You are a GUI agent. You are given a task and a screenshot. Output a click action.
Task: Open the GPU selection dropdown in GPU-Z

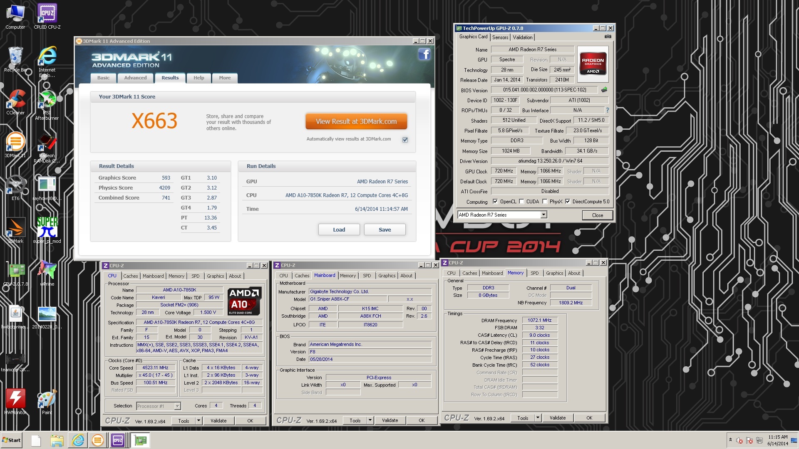coord(543,215)
